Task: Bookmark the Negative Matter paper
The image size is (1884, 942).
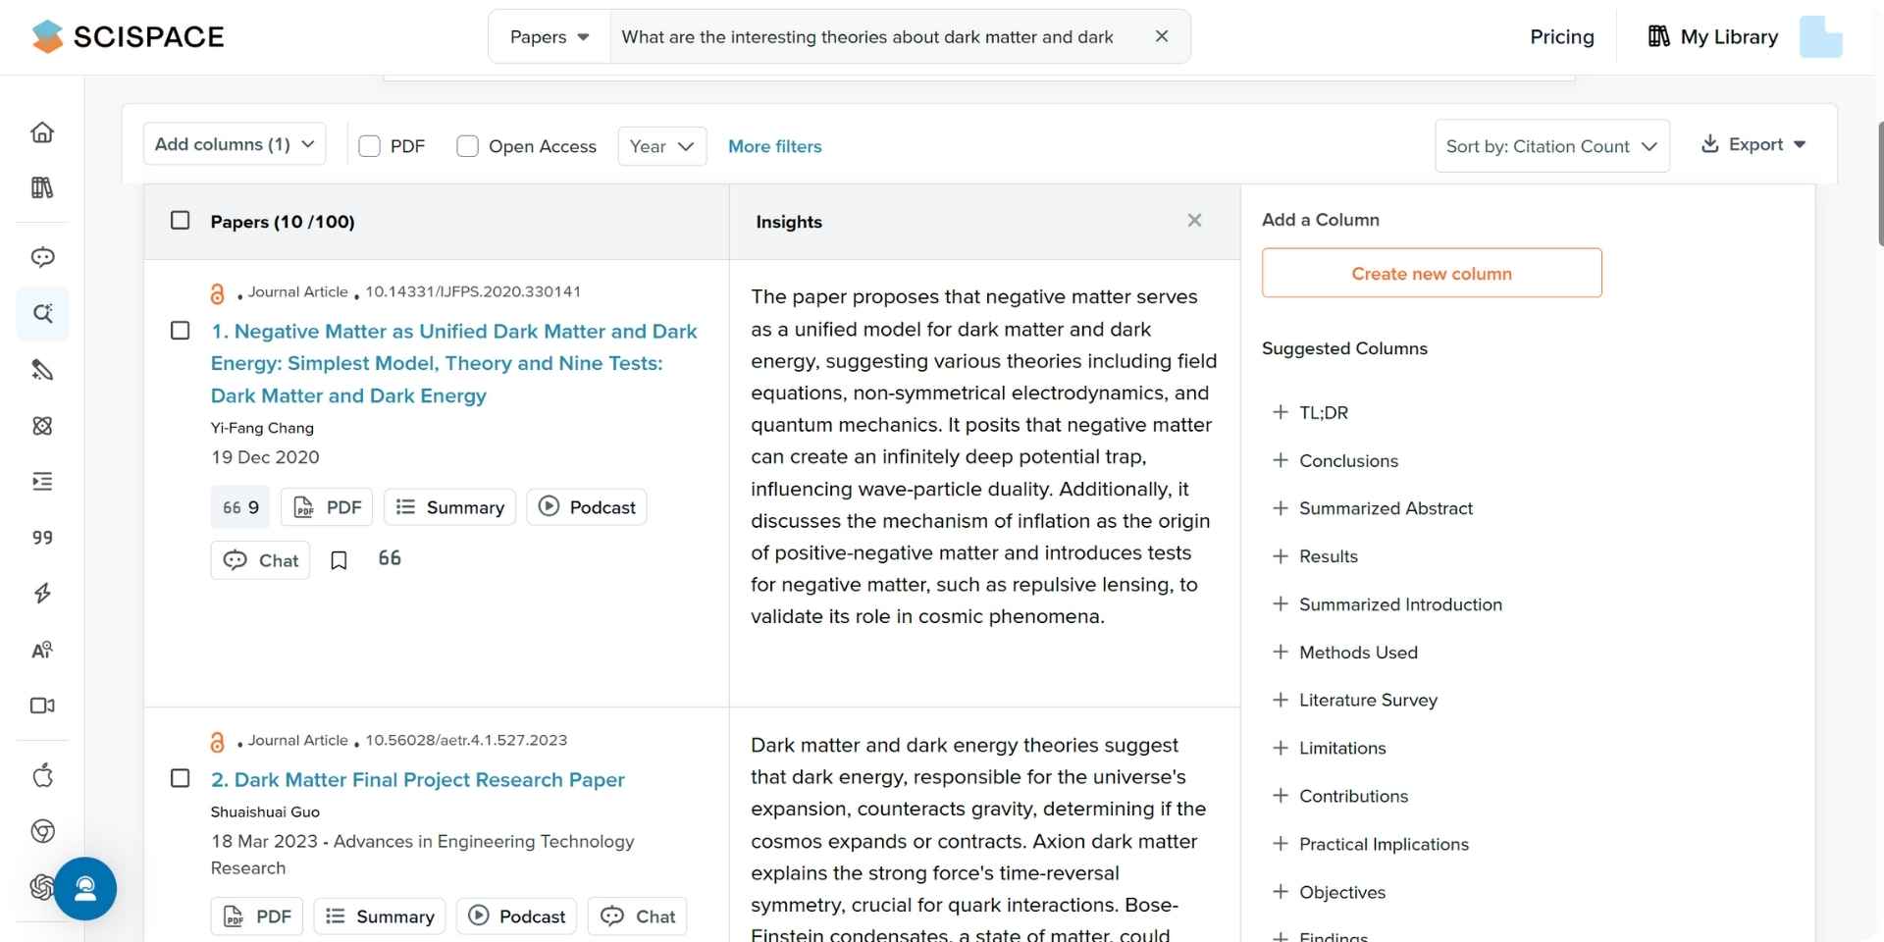Action: pos(339,560)
